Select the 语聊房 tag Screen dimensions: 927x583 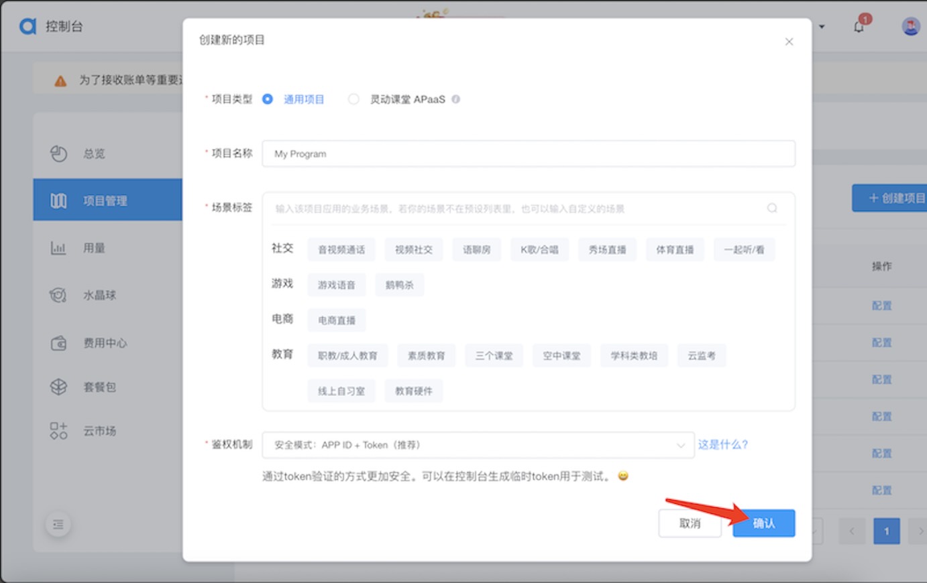476,249
